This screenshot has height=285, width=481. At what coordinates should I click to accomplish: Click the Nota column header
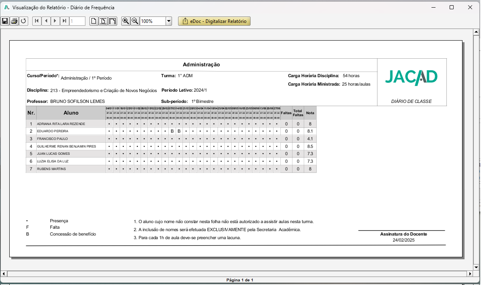point(310,113)
